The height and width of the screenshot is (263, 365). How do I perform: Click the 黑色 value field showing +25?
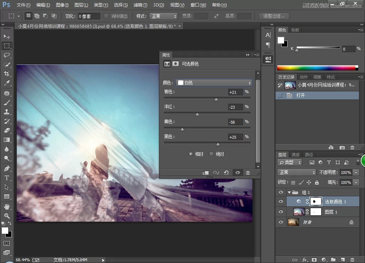(x=235, y=137)
